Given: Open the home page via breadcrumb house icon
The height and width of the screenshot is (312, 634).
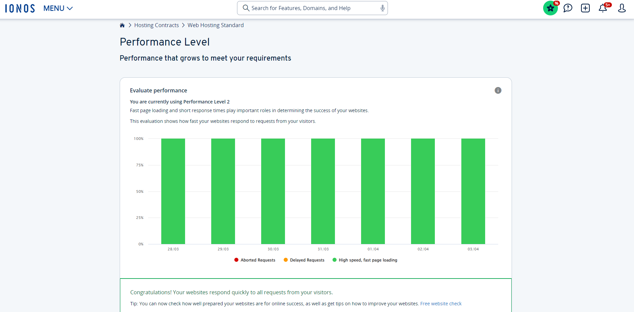Looking at the screenshot, I should tap(122, 25).
